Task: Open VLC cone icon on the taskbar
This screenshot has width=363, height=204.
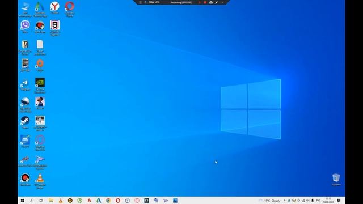Action: [61, 200]
